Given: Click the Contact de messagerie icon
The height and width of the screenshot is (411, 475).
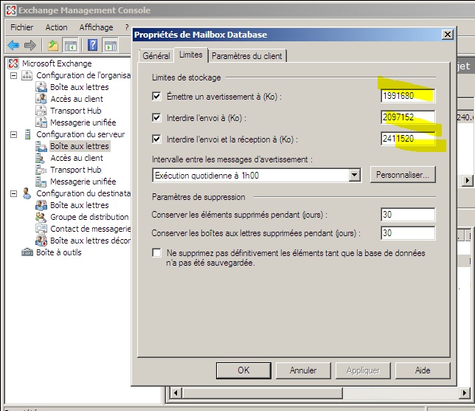Looking at the screenshot, I should 41,229.
